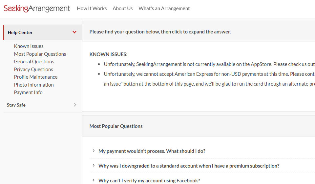Click the SeekingArrangement logo
Image resolution: width=315 pixels, height=184 pixels.
(x=37, y=9)
